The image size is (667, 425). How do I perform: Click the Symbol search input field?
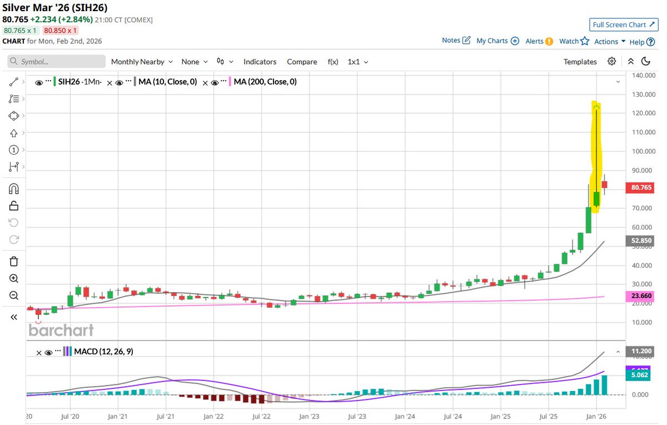click(x=56, y=61)
